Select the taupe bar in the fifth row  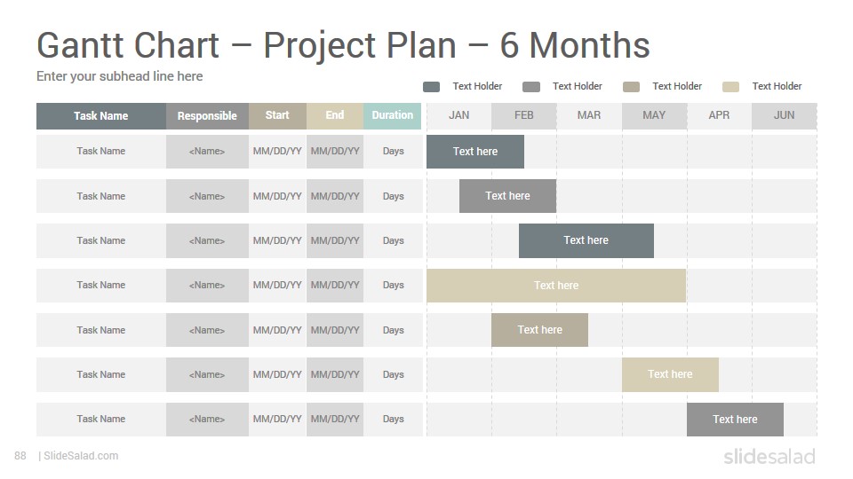point(539,330)
